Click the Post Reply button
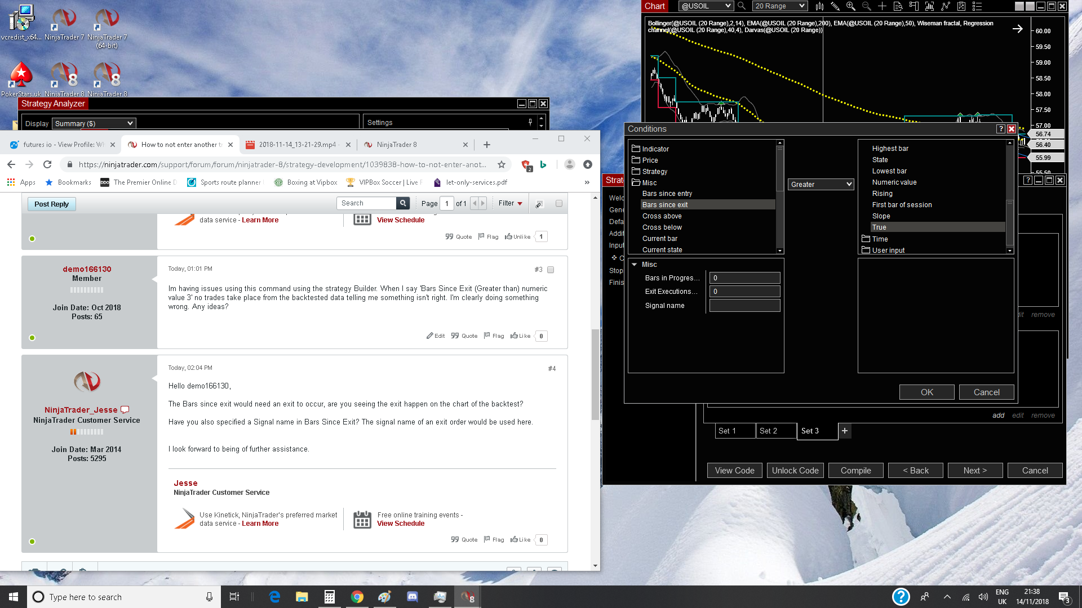 pyautogui.click(x=51, y=204)
